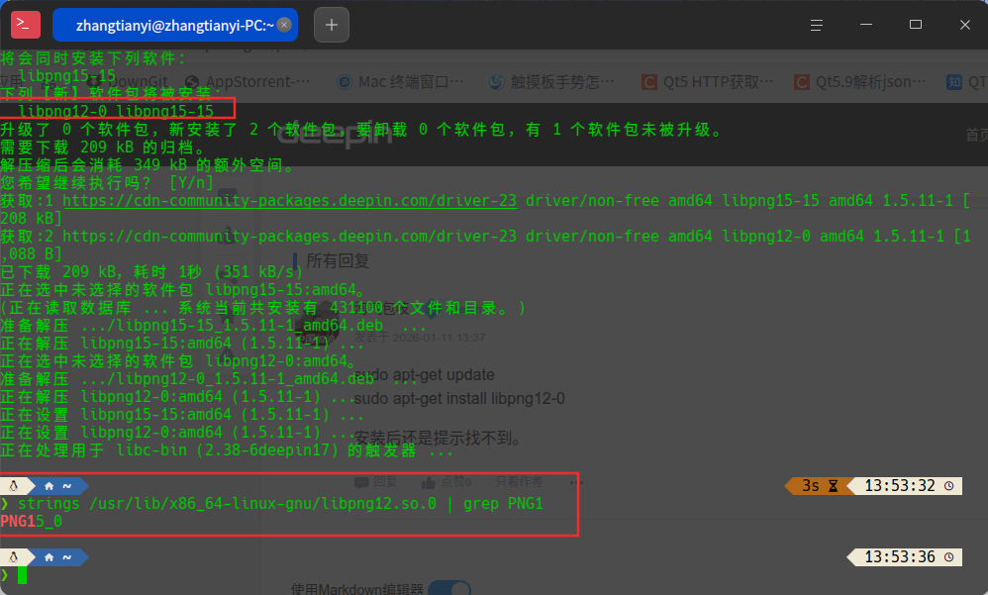Click the red terminal app icon in the title bar

point(26,25)
